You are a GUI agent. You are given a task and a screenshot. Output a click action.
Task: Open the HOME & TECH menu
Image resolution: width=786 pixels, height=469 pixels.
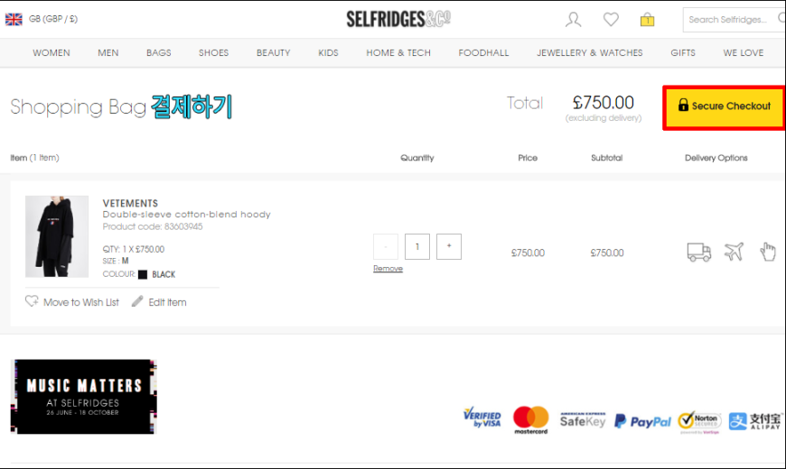[x=398, y=52]
